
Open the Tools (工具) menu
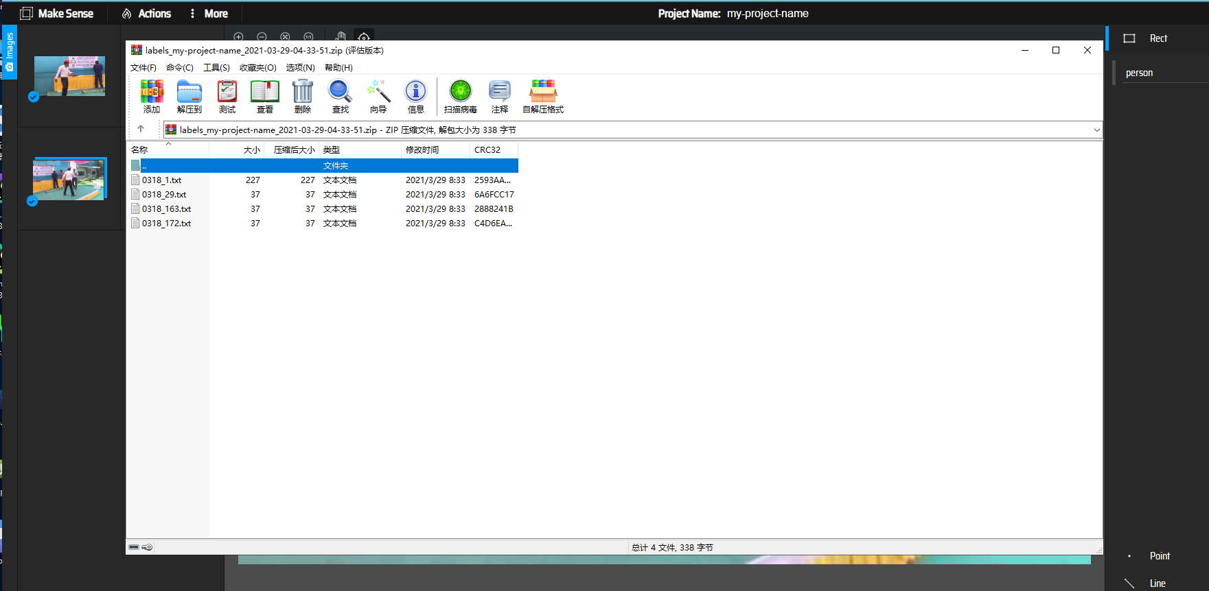[216, 68]
